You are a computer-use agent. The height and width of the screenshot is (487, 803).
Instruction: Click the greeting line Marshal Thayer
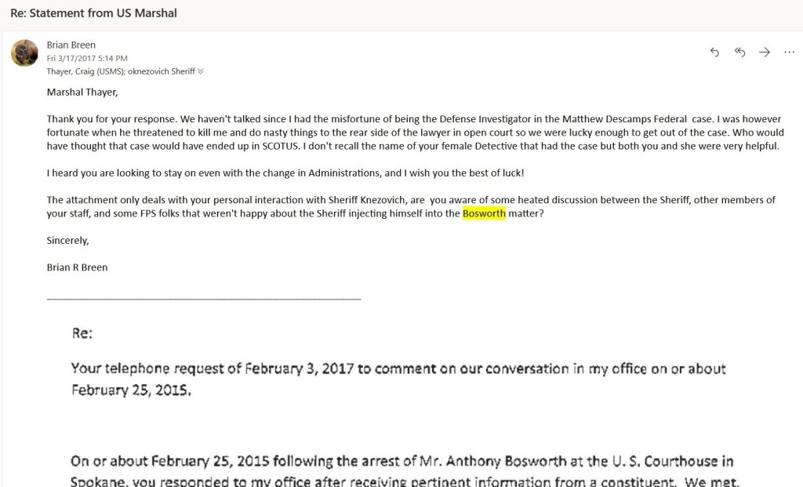82,93
